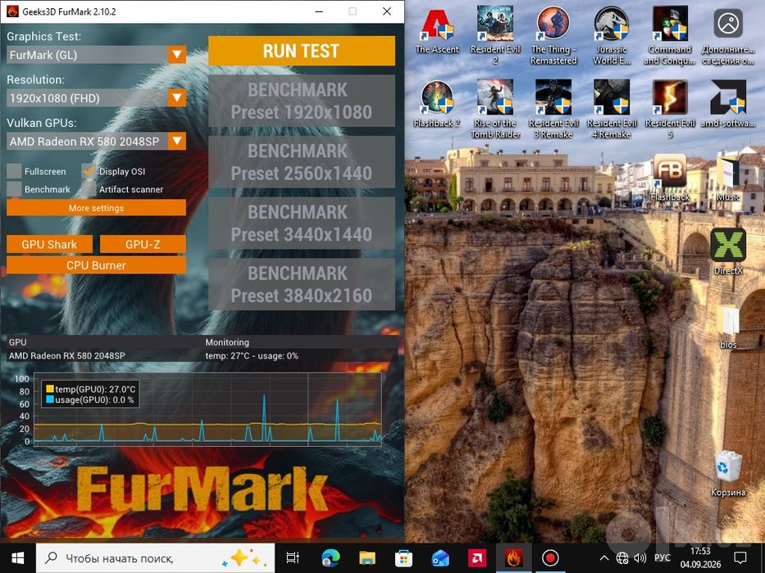Click the temp(GPU0) legend entry
Image resolution: width=765 pixels, height=573 pixels.
90,389
